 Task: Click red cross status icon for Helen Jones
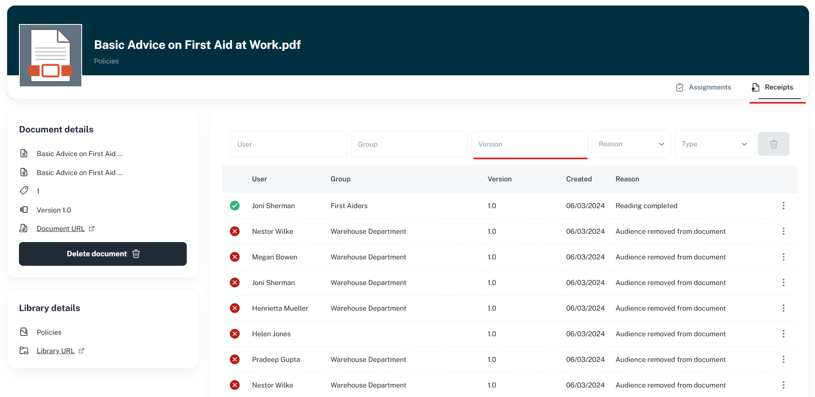click(x=235, y=334)
